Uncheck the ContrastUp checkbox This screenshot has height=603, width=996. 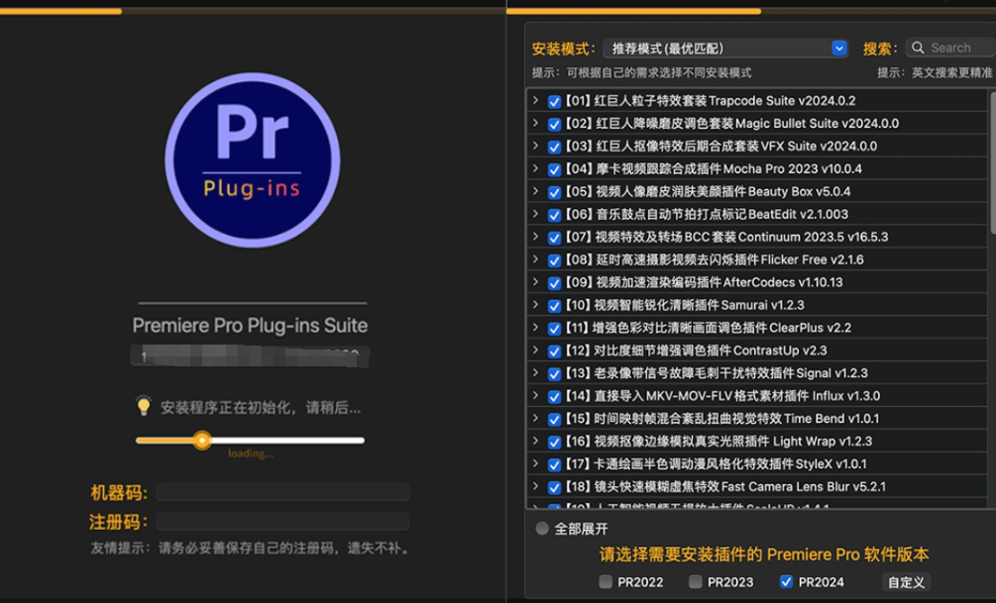coord(554,352)
